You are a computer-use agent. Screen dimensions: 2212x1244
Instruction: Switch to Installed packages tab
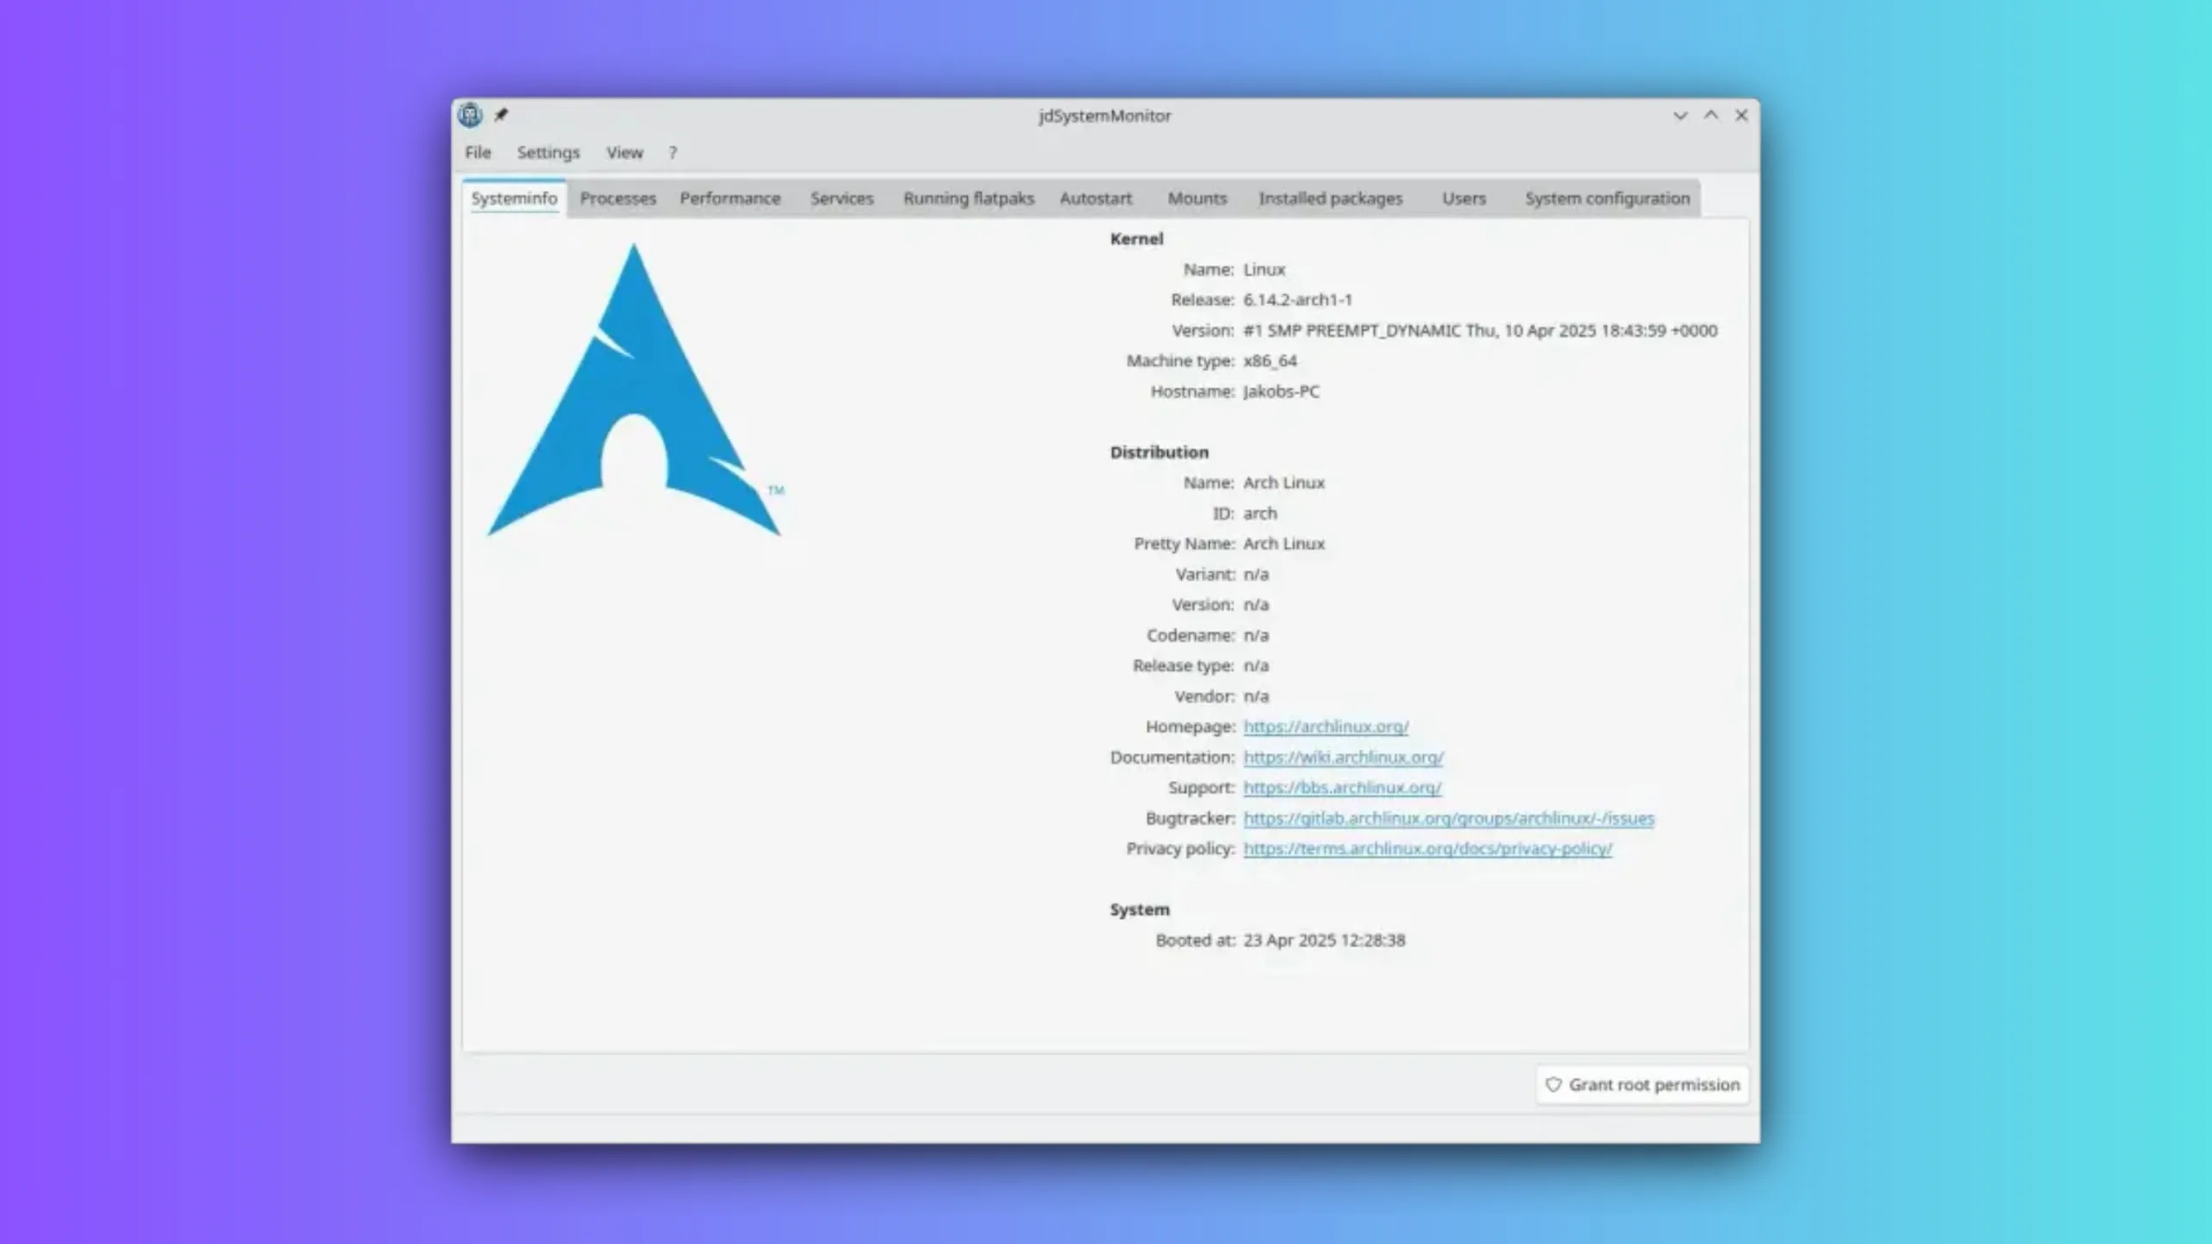1331,199
